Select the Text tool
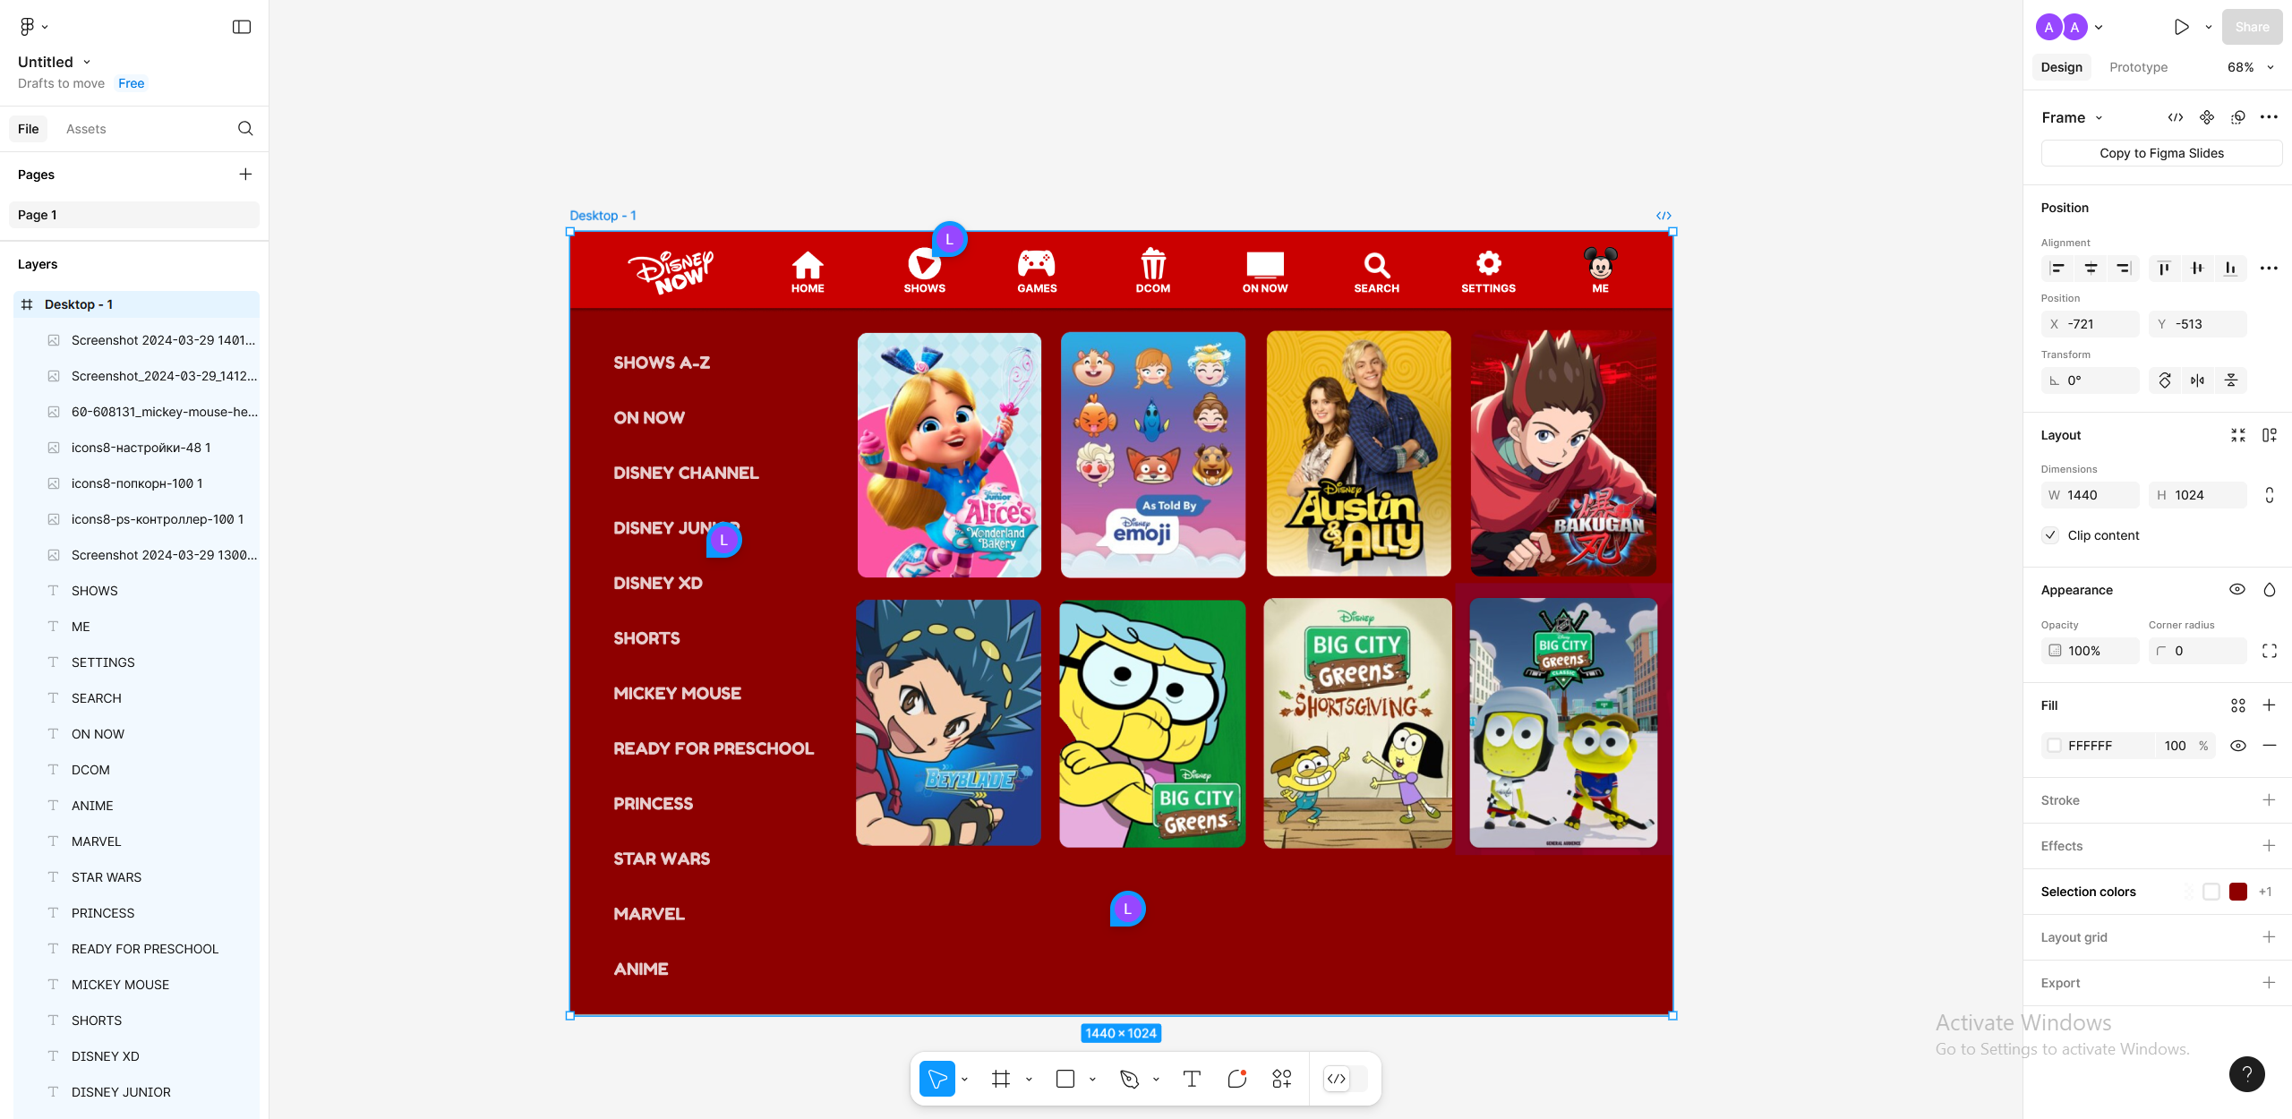Screen dimensions: 2292x1119 tap(1191, 1079)
